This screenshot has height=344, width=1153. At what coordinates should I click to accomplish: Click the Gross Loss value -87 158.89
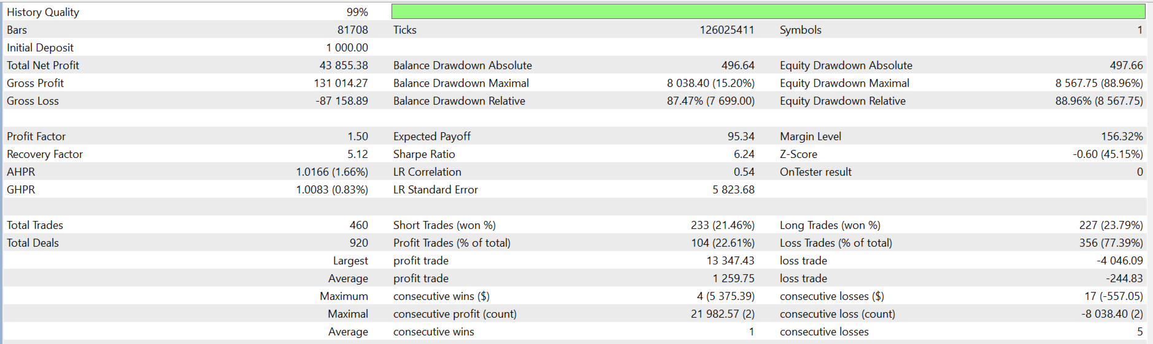click(x=342, y=101)
